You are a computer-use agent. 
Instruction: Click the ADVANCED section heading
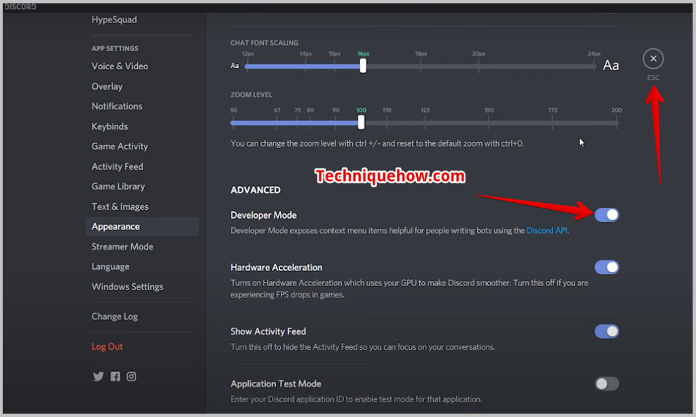point(256,190)
